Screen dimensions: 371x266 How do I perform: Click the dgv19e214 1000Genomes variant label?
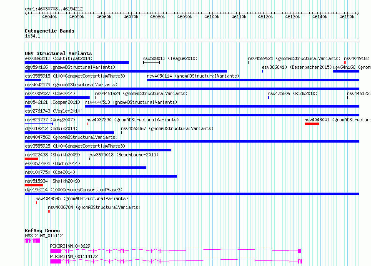[x=74, y=190]
